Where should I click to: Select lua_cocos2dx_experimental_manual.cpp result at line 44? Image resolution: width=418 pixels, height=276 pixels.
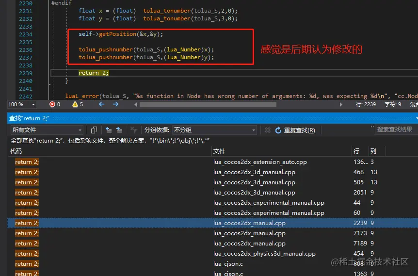[x=213, y=203]
